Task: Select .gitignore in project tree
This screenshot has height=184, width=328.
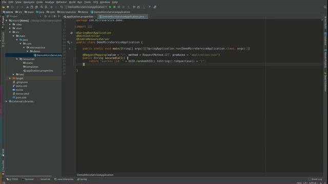Action: [20, 82]
